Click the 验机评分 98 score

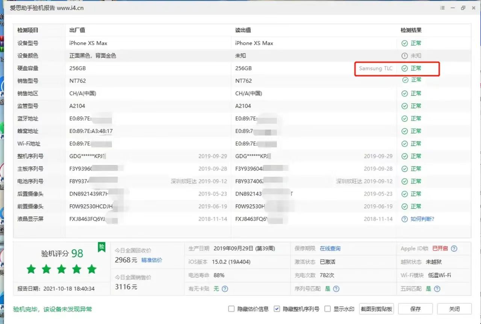click(62, 253)
